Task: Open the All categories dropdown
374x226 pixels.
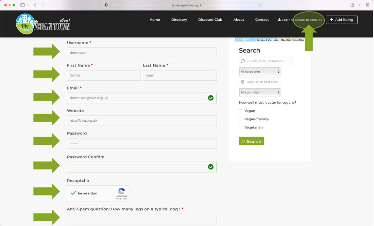Action: coord(259,72)
